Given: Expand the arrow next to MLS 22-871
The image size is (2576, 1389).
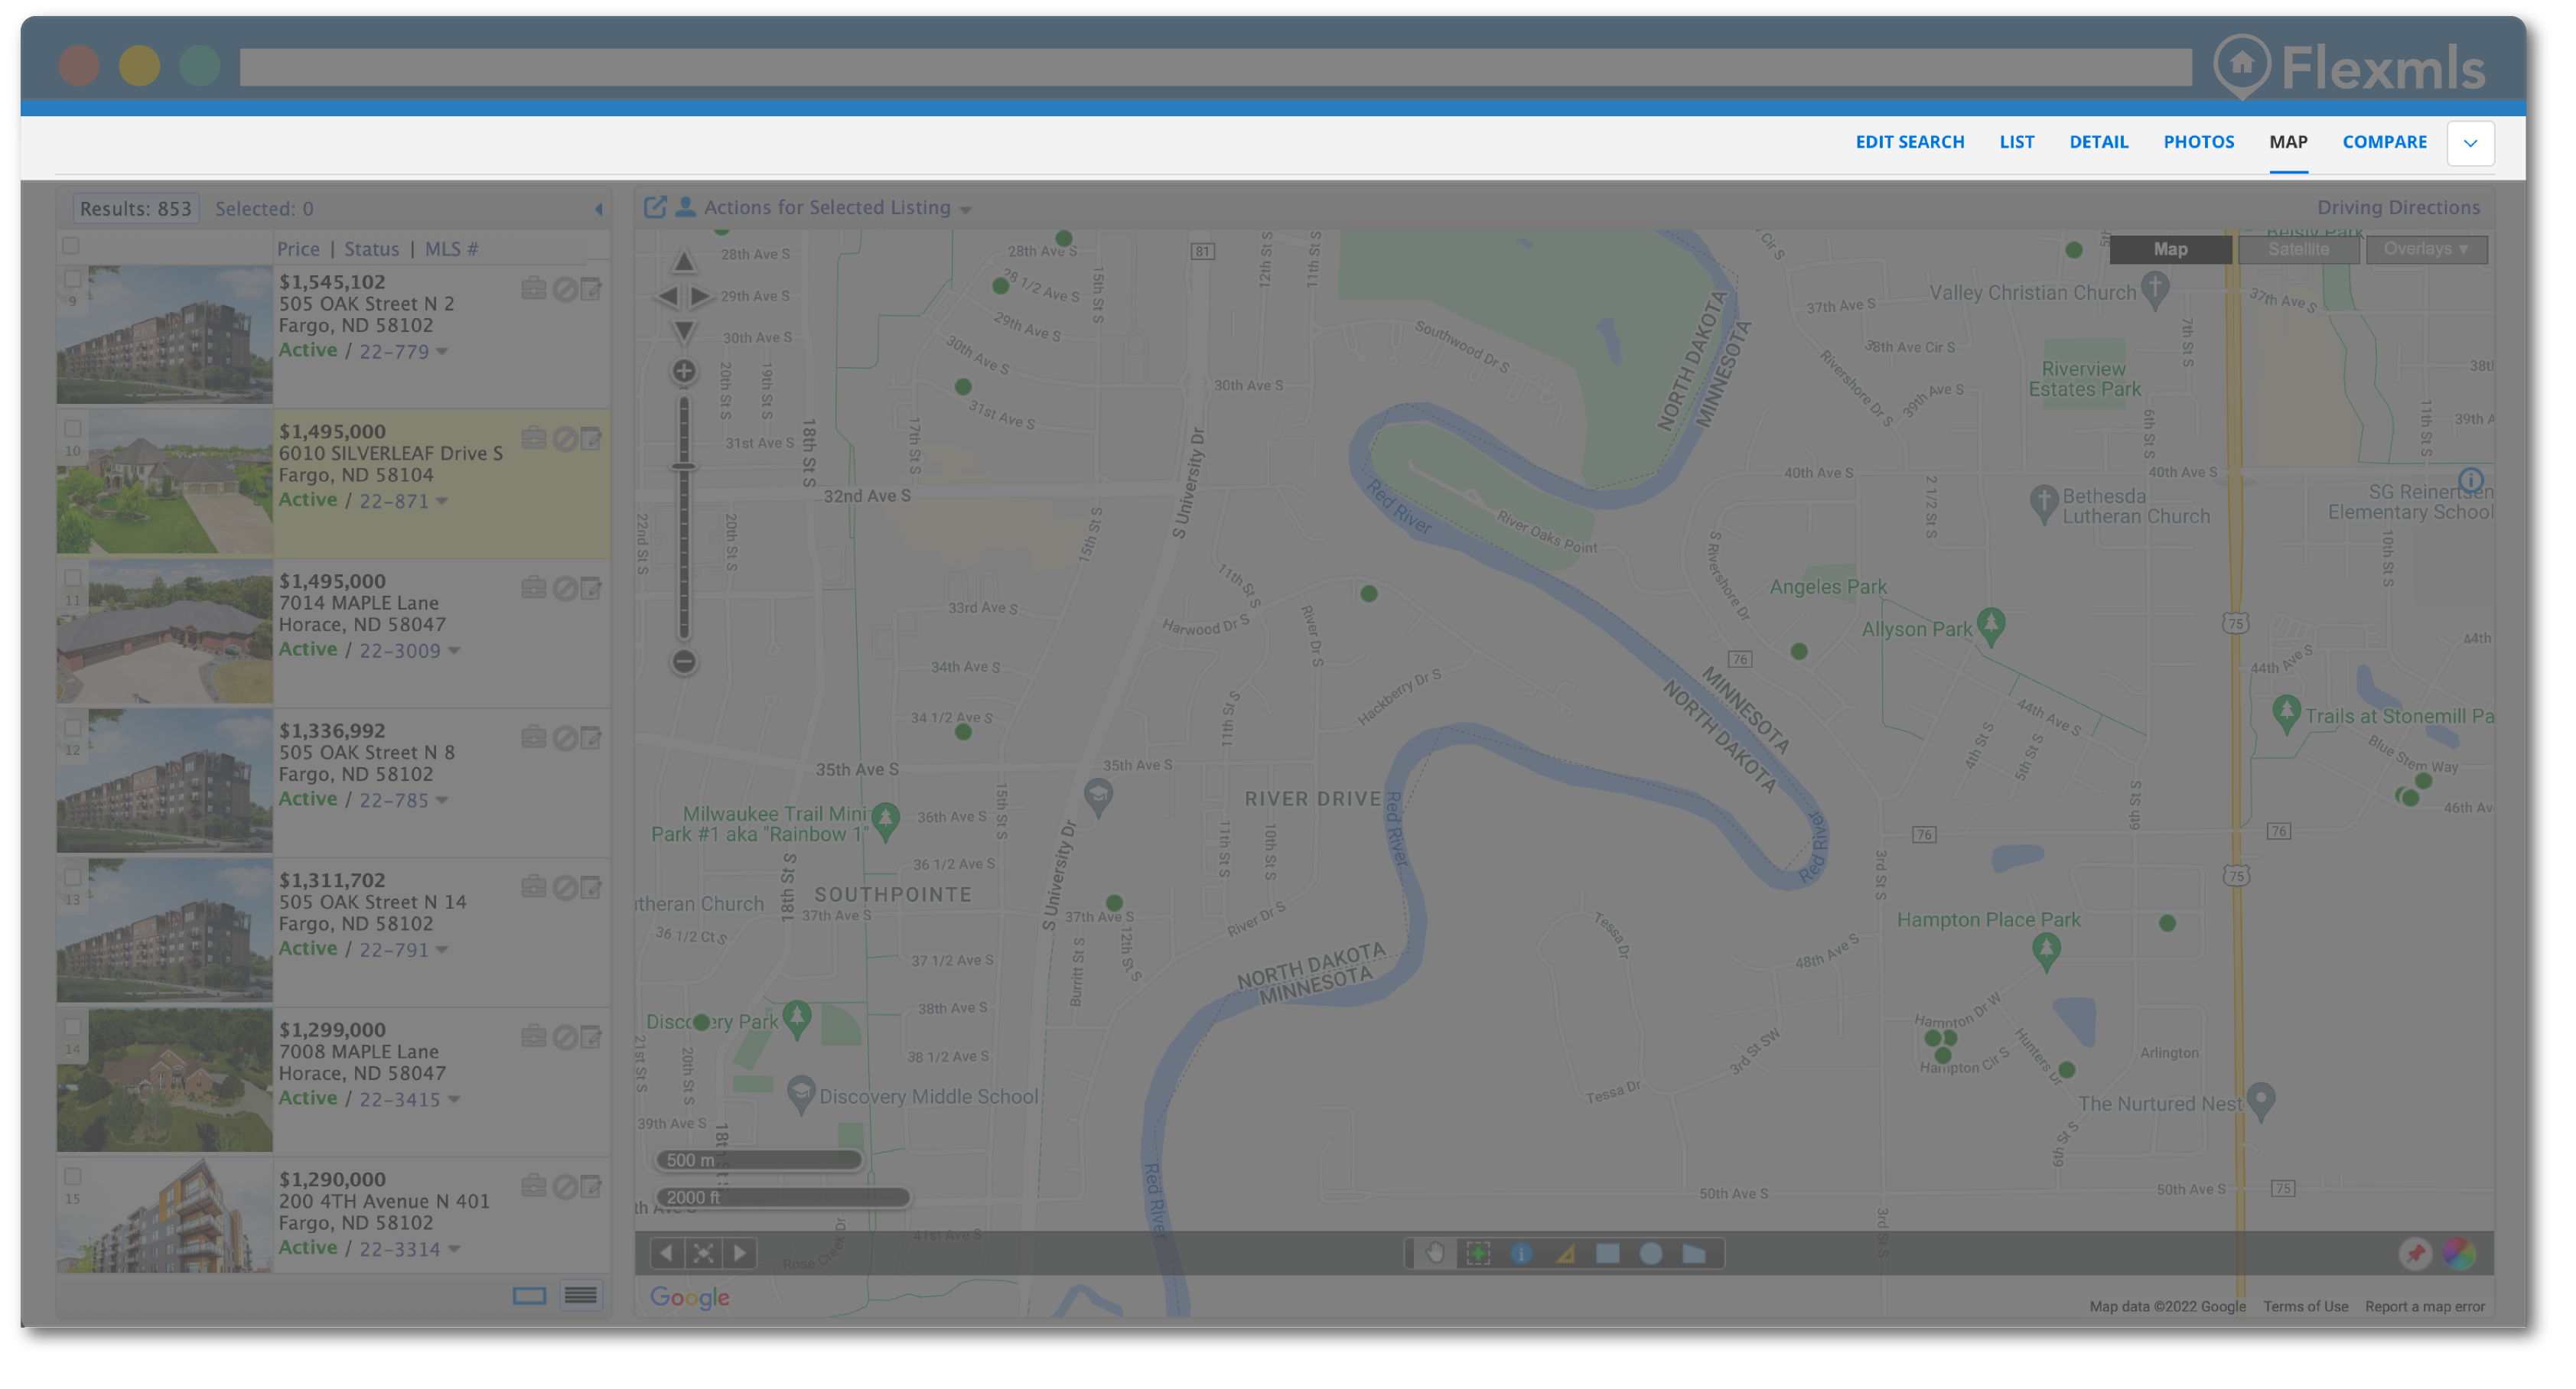Looking at the screenshot, I should pos(442,500).
